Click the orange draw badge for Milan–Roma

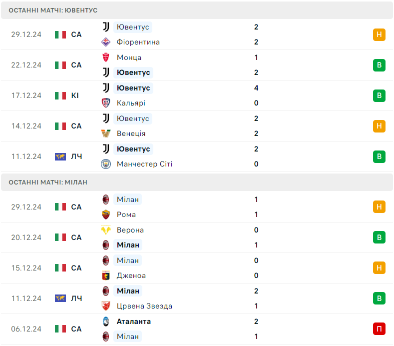pyautogui.click(x=379, y=207)
